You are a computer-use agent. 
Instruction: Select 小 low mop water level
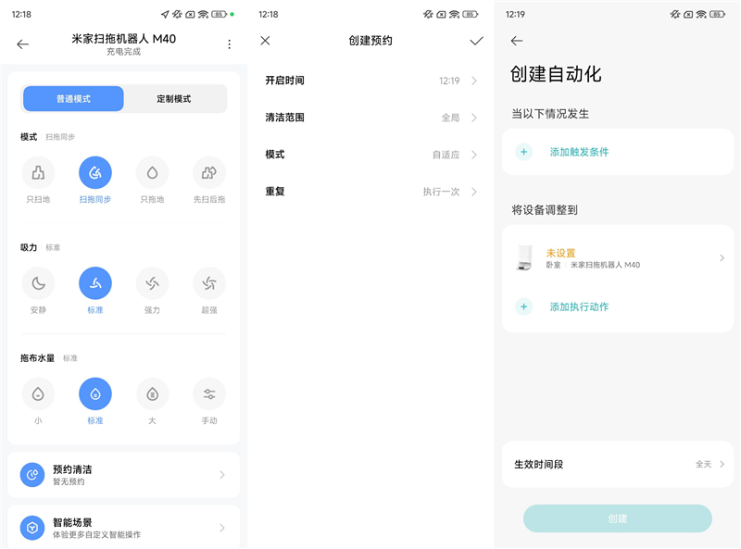[38, 395]
